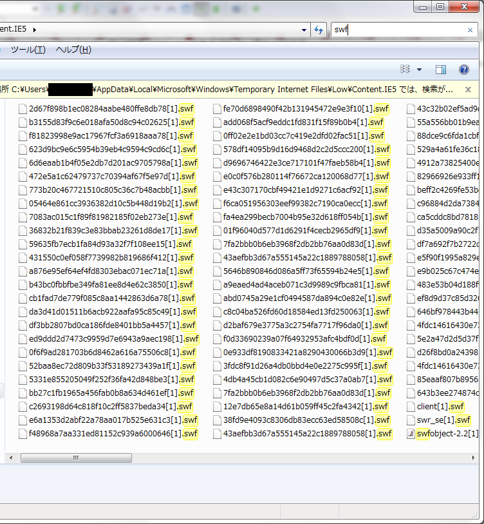The image size is (484, 524).
Task: Click file icon of a876e95ef64ef4fd8303ebac071ec71a[1].swf
Action: tap(23, 271)
